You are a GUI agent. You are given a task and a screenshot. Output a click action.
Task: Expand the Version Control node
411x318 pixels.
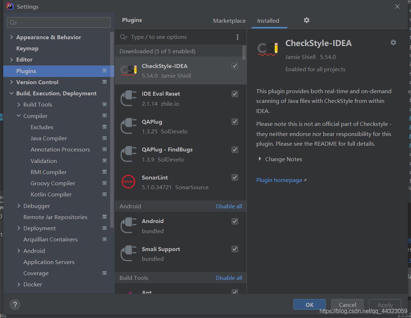point(11,82)
